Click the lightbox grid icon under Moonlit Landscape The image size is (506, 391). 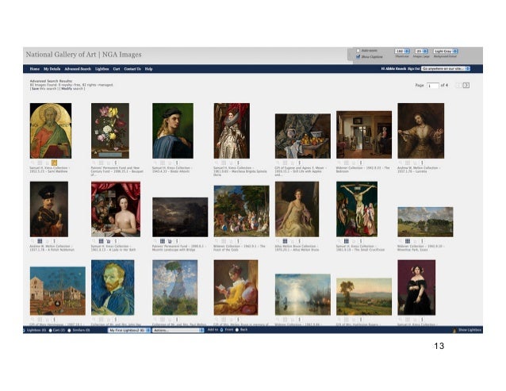(x=163, y=241)
